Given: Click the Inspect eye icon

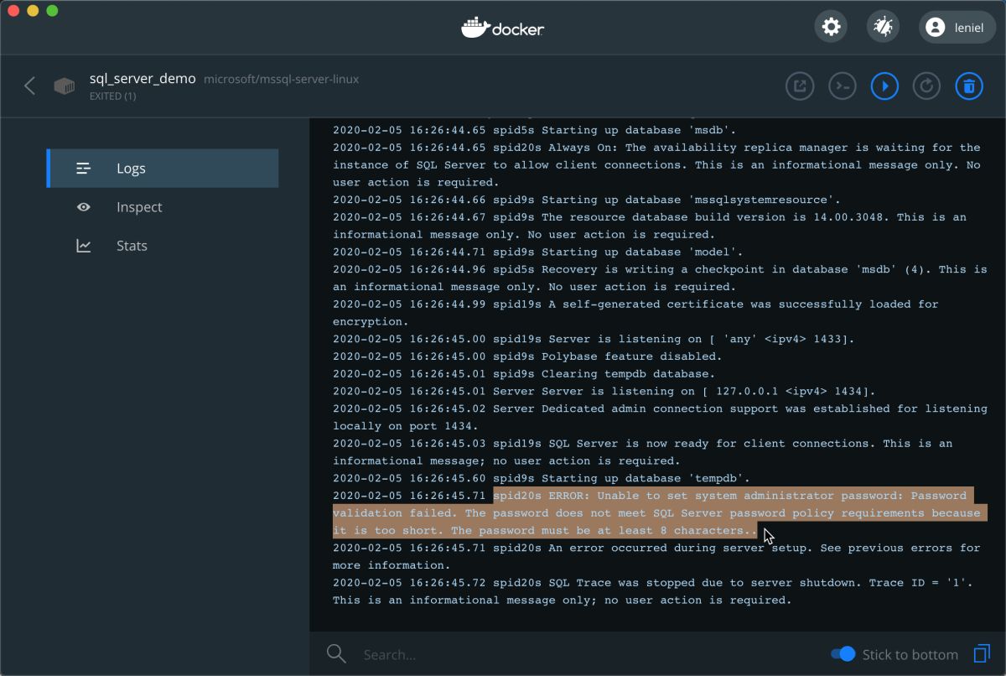Looking at the screenshot, I should (x=84, y=207).
